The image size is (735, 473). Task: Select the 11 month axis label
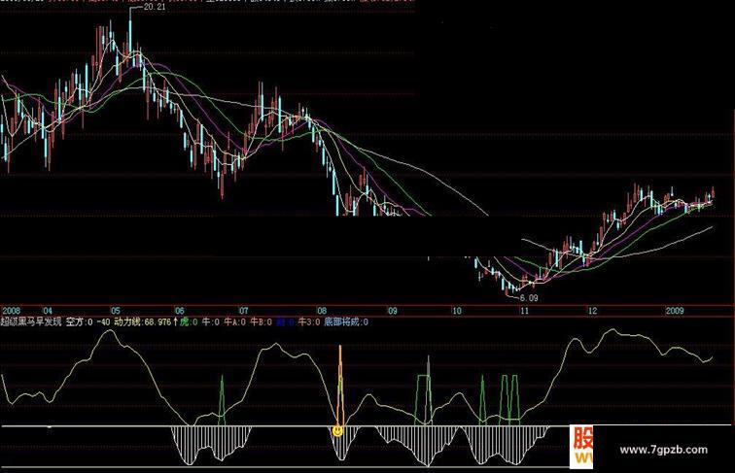point(524,311)
